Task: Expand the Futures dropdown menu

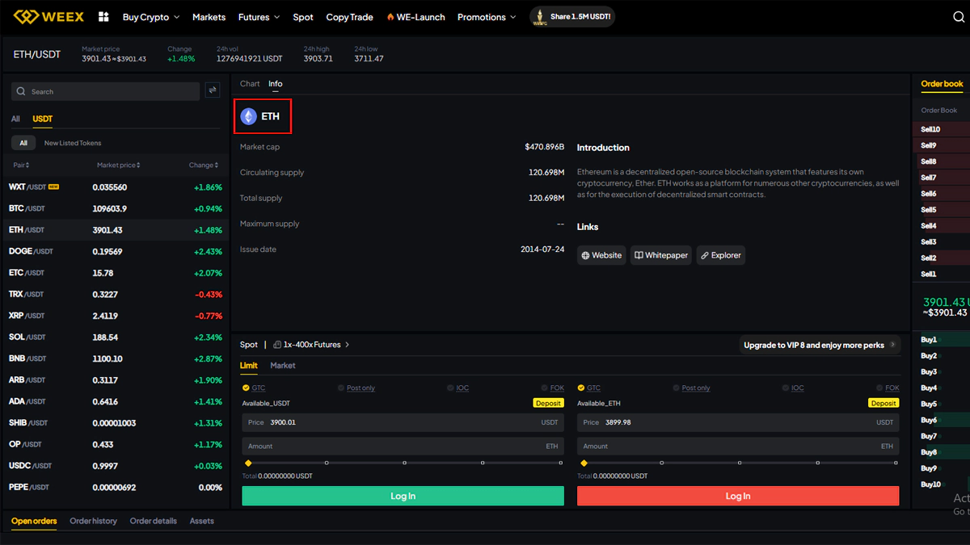Action: pyautogui.click(x=259, y=17)
